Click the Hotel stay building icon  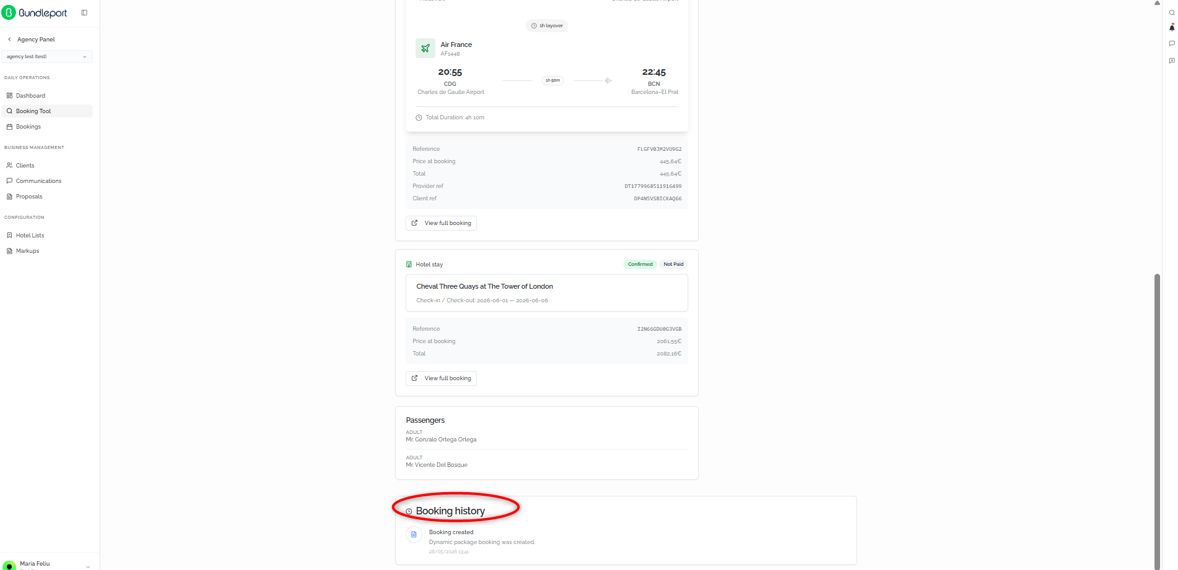click(x=409, y=264)
